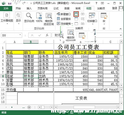Click right pane horizontal scroll right arrow
This screenshot has width=124, height=115.
tap(118, 107)
